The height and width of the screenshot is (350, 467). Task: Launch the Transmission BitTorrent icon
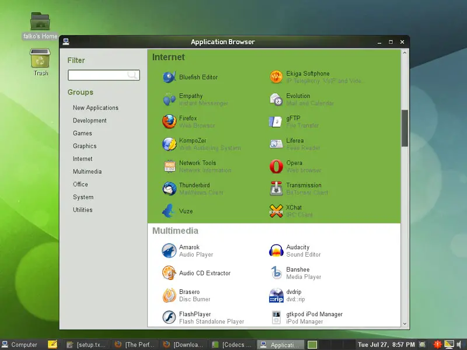pos(276,188)
